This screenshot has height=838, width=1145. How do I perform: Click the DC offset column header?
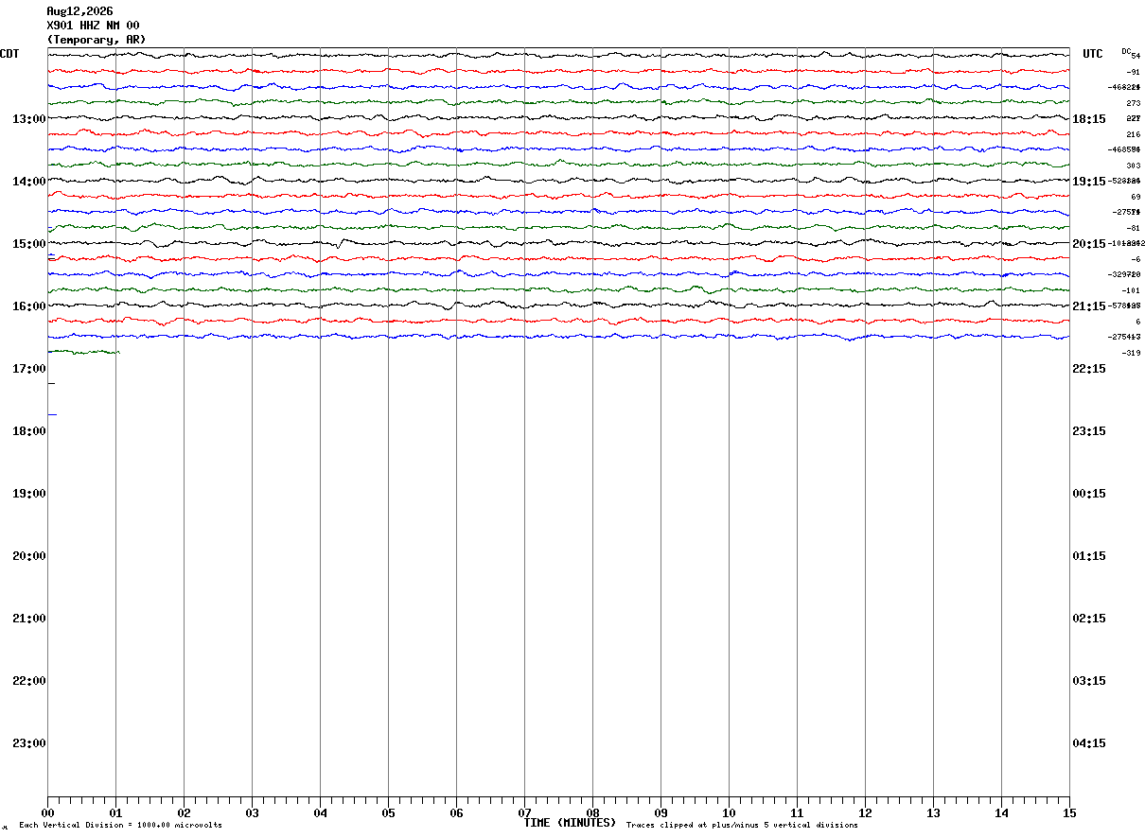[1126, 51]
